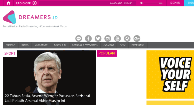Open the Twitter social icon

(x=98, y=38)
